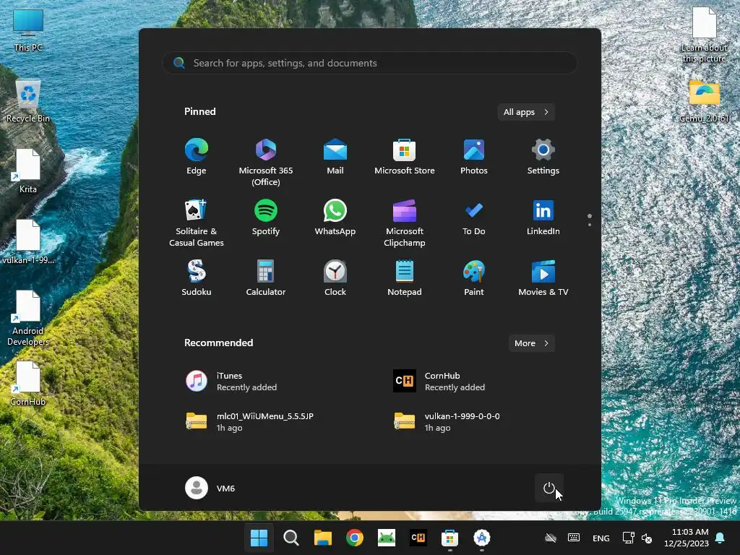Expand the All apps list
This screenshot has width=740, height=555.
526,112
